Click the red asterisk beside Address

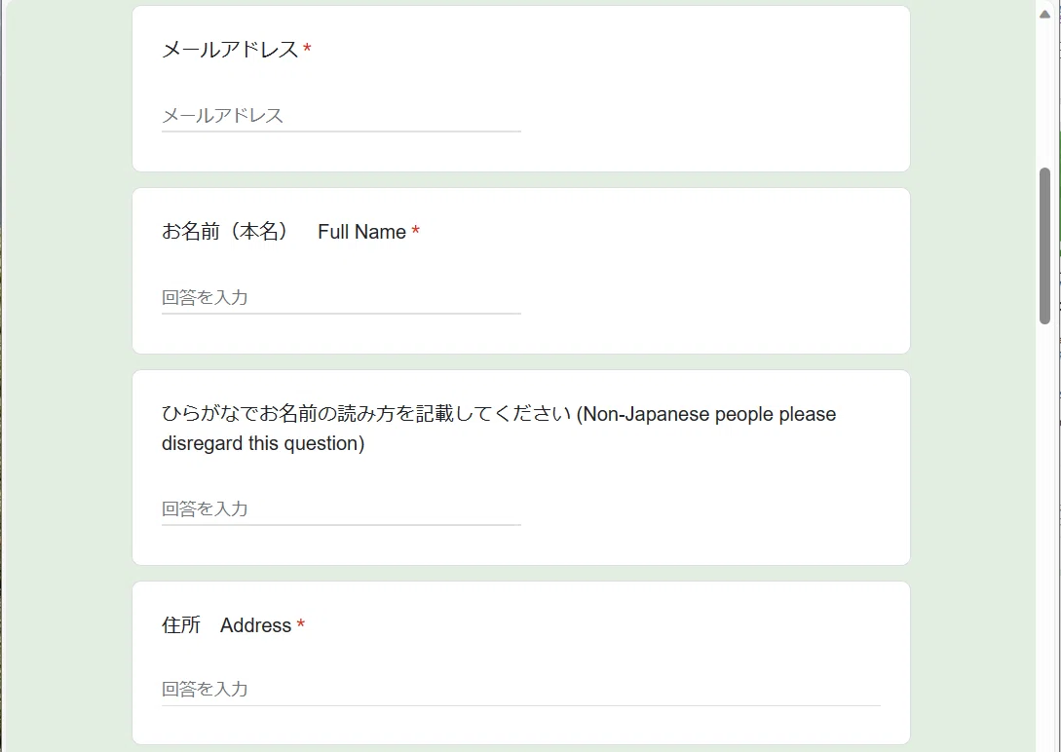click(x=300, y=624)
